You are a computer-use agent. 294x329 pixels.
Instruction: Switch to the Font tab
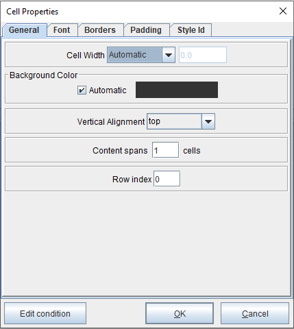click(x=62, y=30)
